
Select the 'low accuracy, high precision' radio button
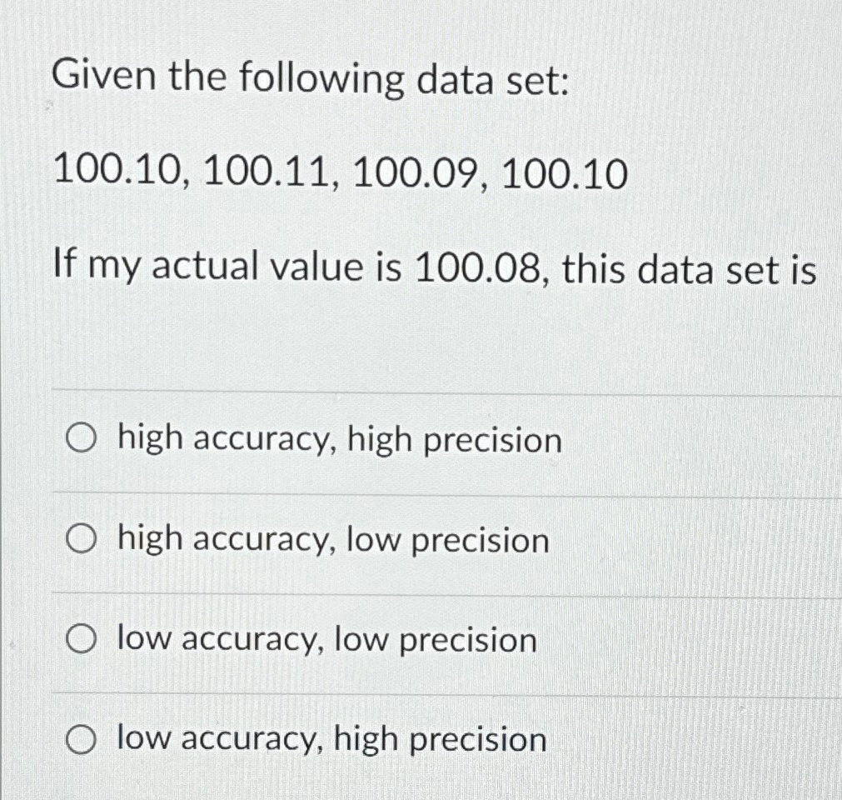81,739
